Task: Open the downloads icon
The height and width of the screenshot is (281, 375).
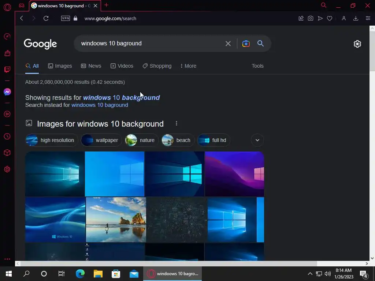Action: coord(356,18)
